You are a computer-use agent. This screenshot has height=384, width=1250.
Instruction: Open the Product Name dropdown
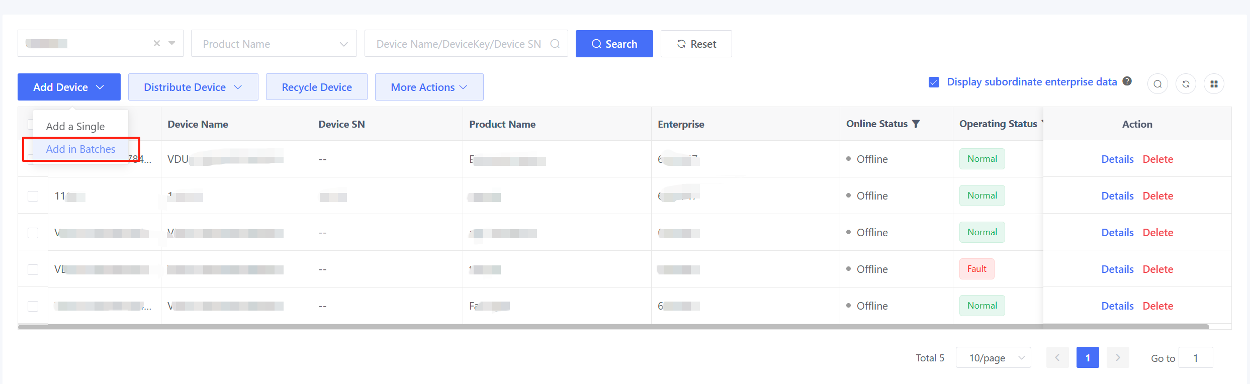(x=274, y=44)
